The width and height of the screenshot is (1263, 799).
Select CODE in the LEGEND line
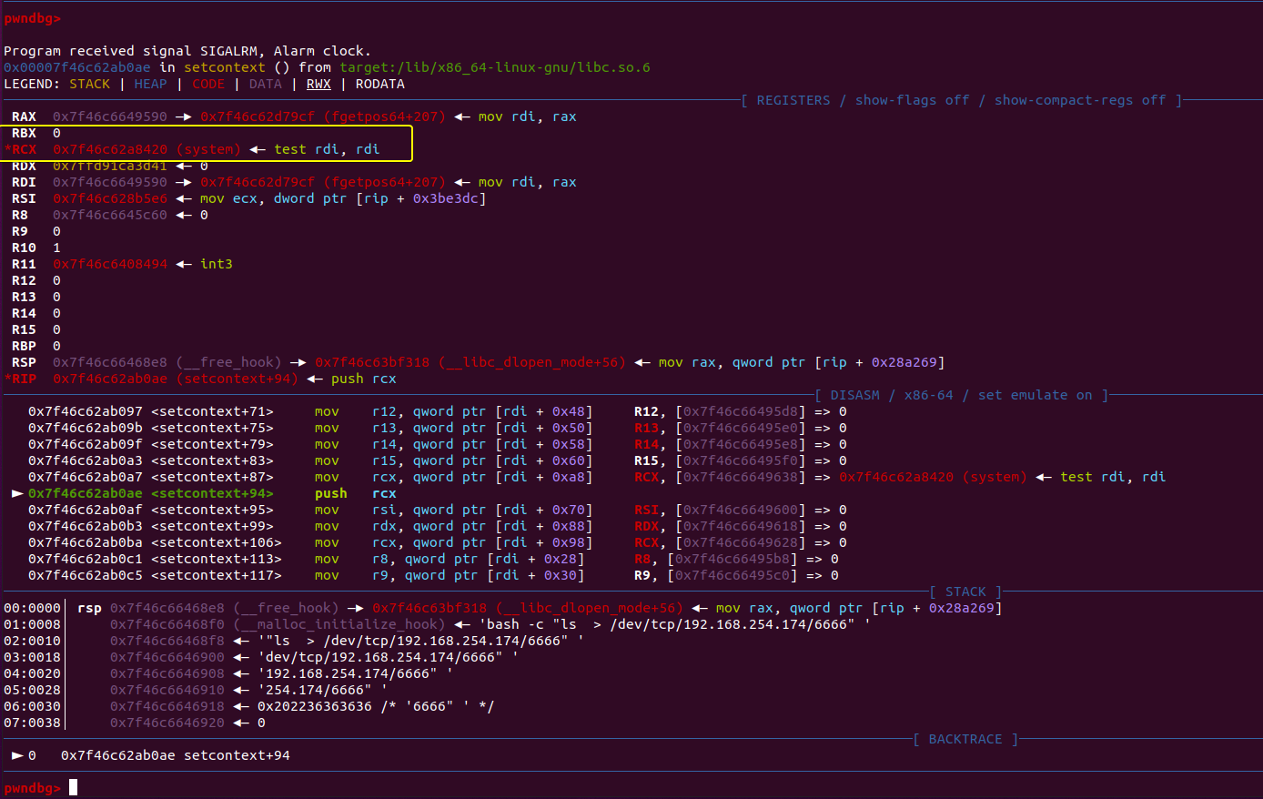[208, 84]
